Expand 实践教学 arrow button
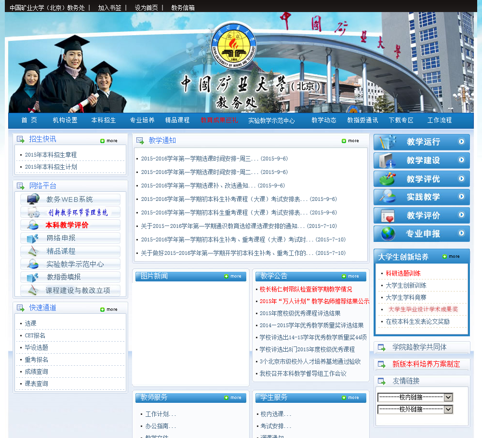 point(461,197)
